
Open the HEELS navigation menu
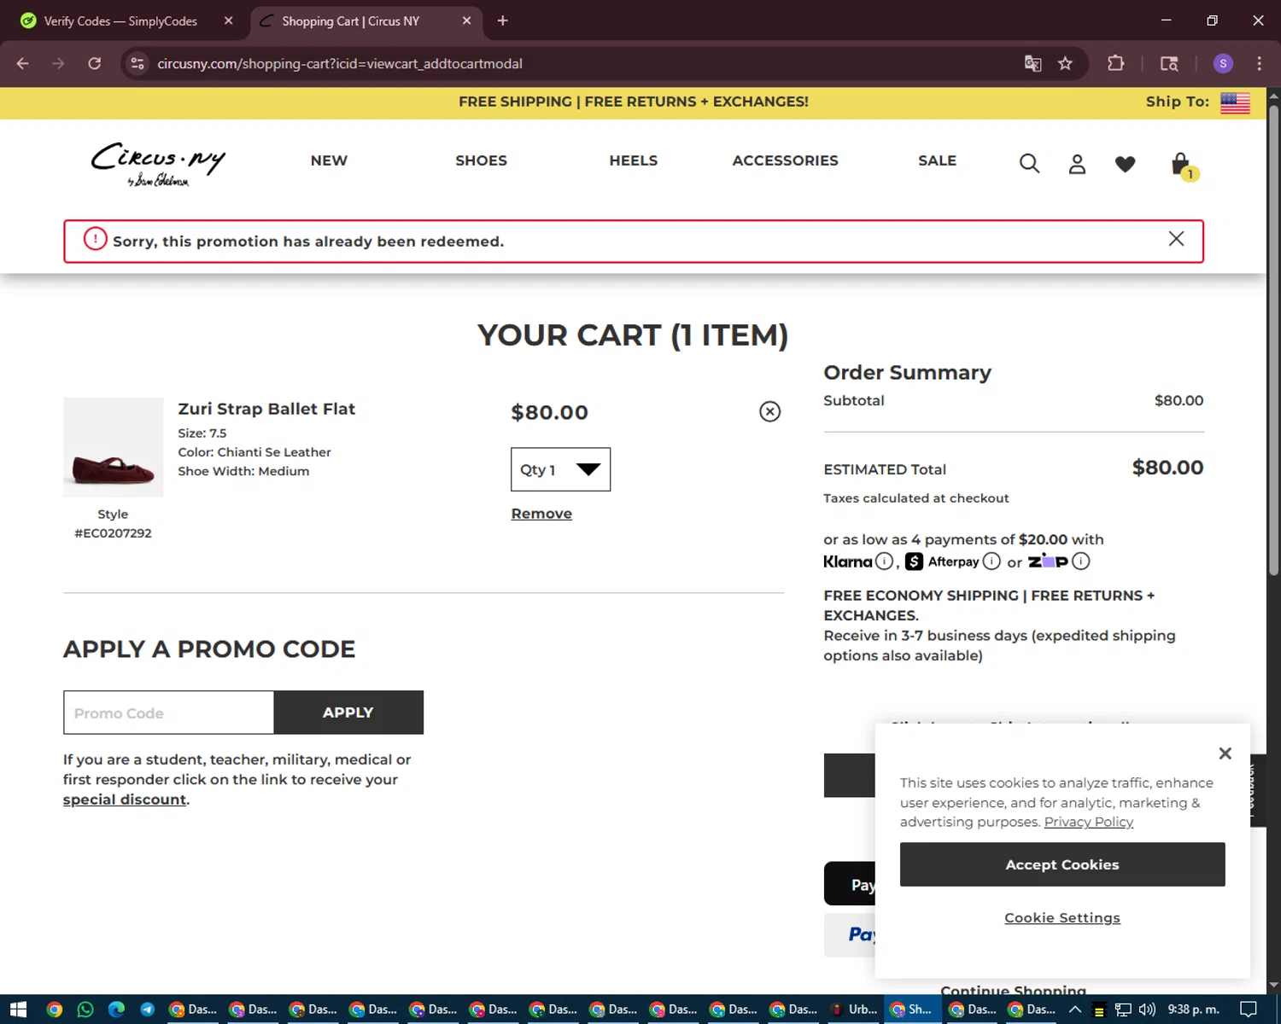coord(633,160)
